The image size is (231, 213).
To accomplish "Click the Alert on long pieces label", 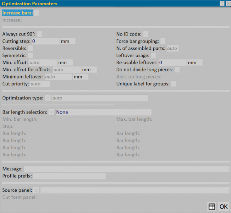I will pos(139,77).
